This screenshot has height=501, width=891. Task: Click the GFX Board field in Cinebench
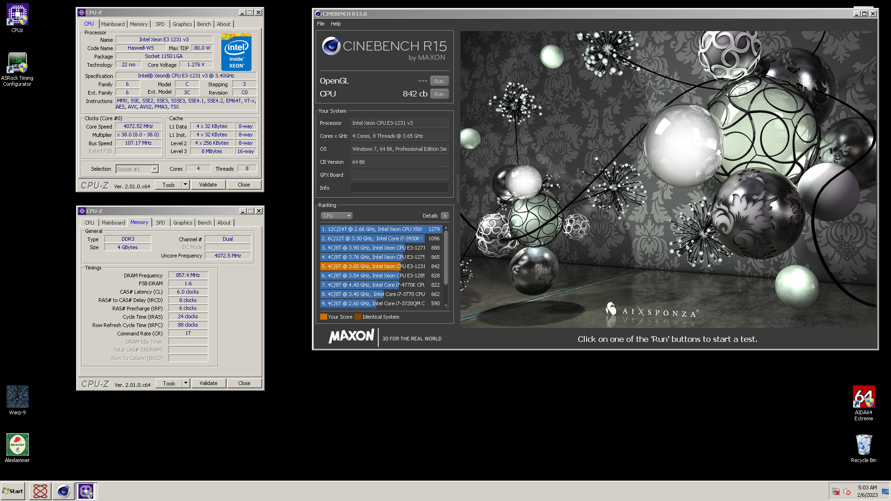click(400, 175)
